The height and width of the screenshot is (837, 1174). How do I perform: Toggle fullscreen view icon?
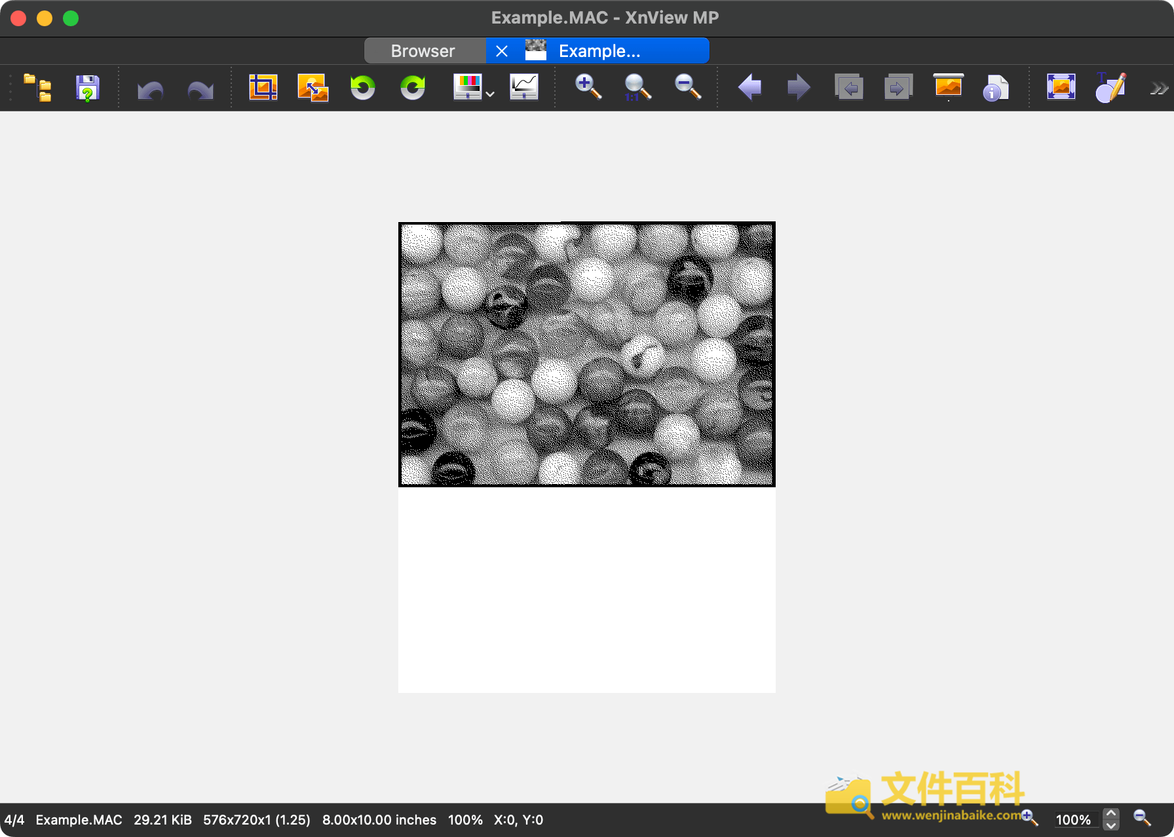point(1061,87)
